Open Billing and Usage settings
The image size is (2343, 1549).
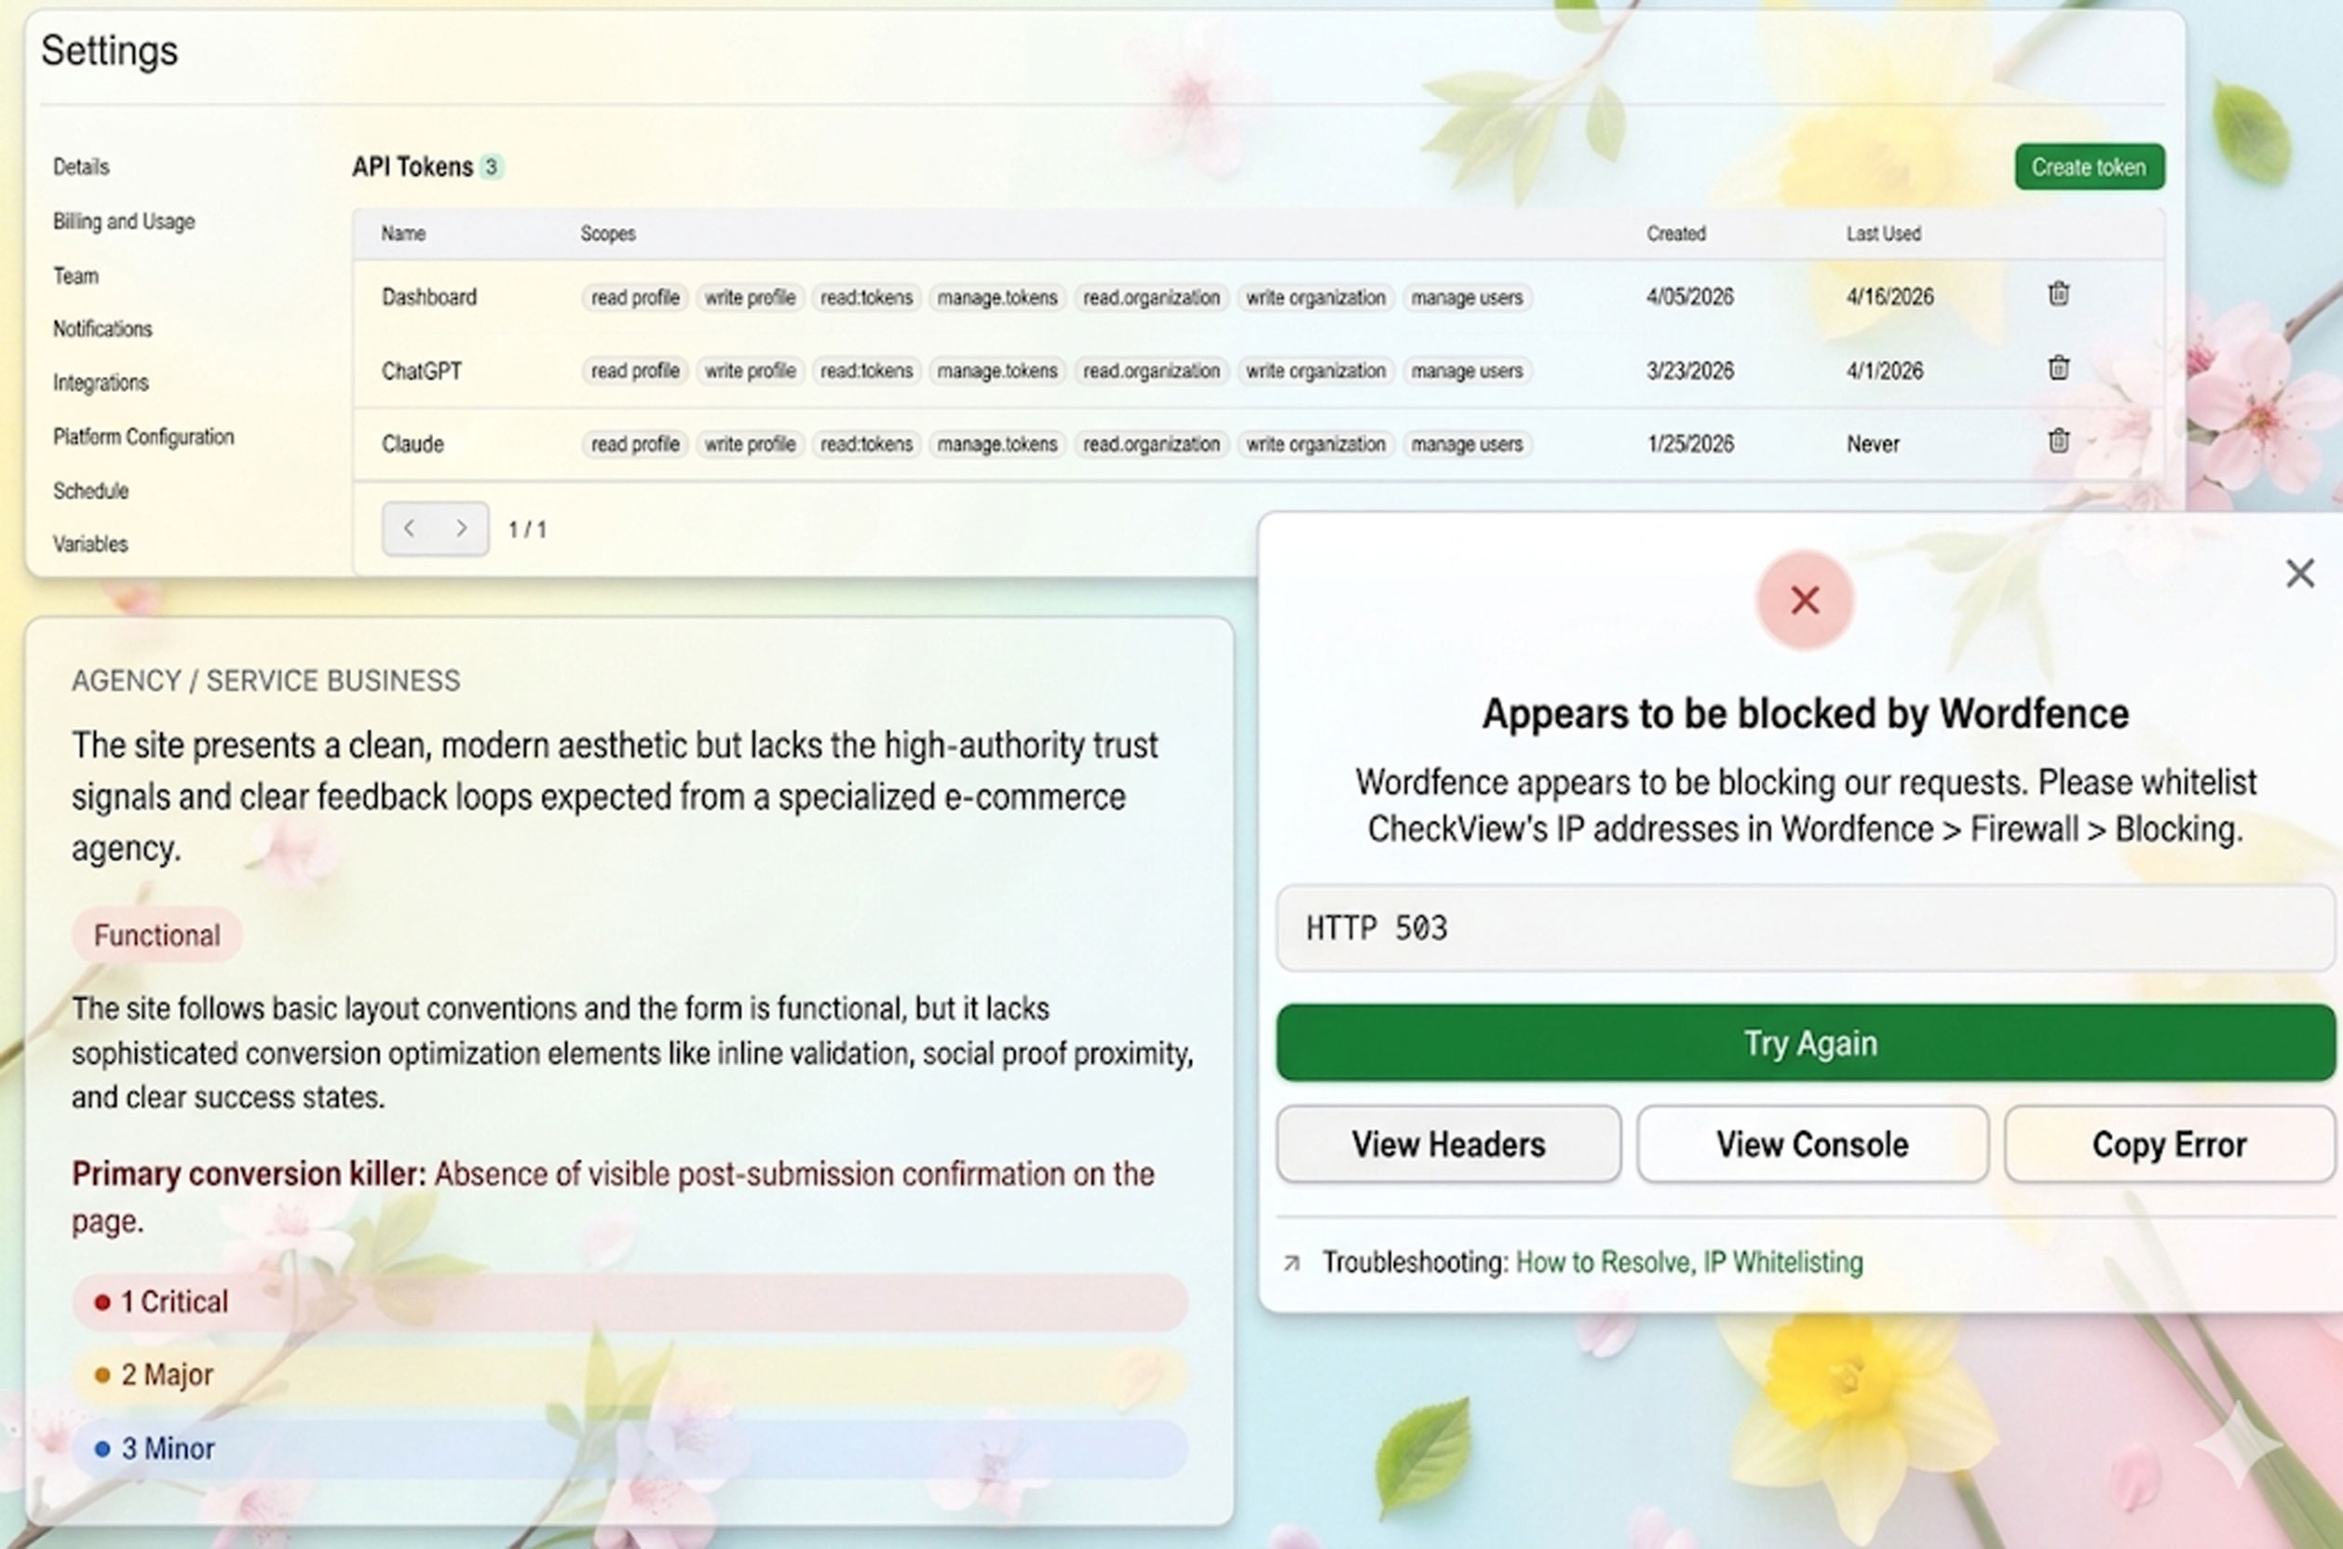pyautogui.click(x=124, y=222)
